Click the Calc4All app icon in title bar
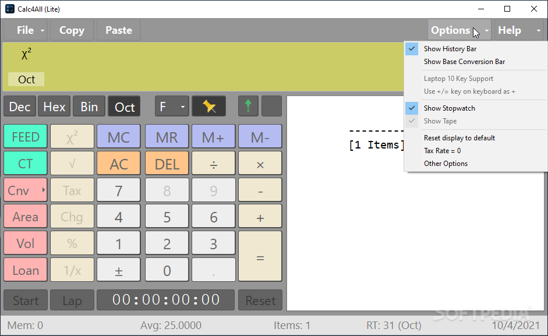548x336 pixels. point(10,9)
